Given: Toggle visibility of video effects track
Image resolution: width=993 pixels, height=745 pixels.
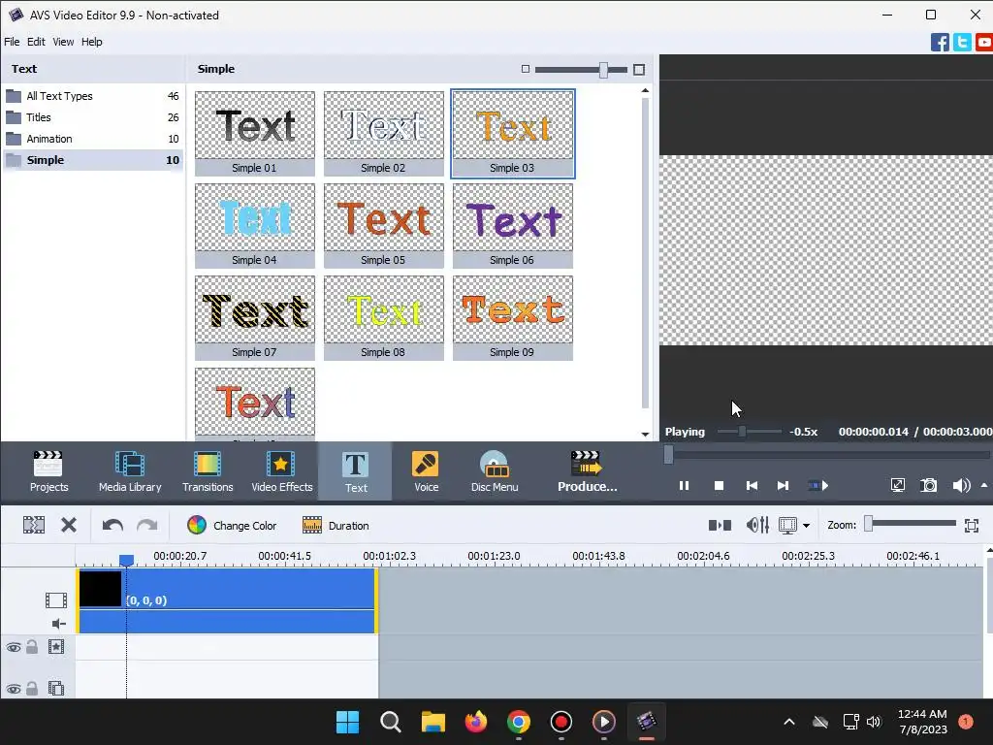Looking at the screenshot, I should pos(14,647).
